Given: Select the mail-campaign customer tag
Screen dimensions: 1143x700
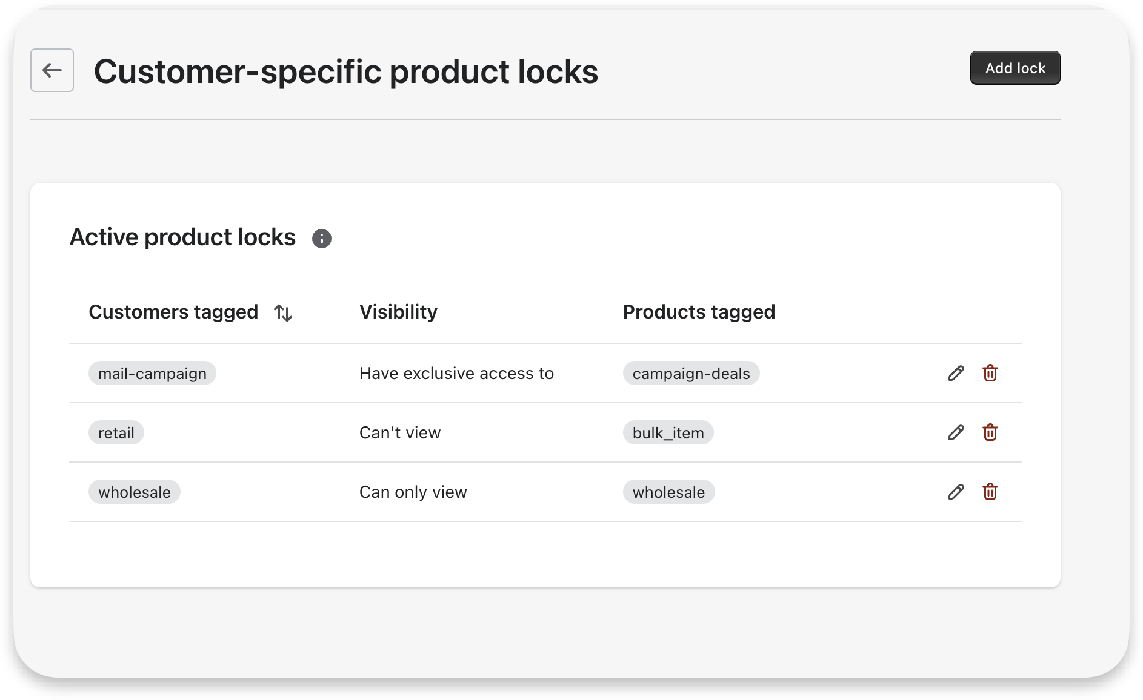Looking at the screenshot, I should point(153,373).
